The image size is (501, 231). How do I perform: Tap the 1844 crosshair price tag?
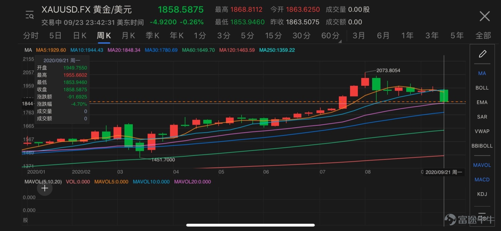(x=28, y=103)
